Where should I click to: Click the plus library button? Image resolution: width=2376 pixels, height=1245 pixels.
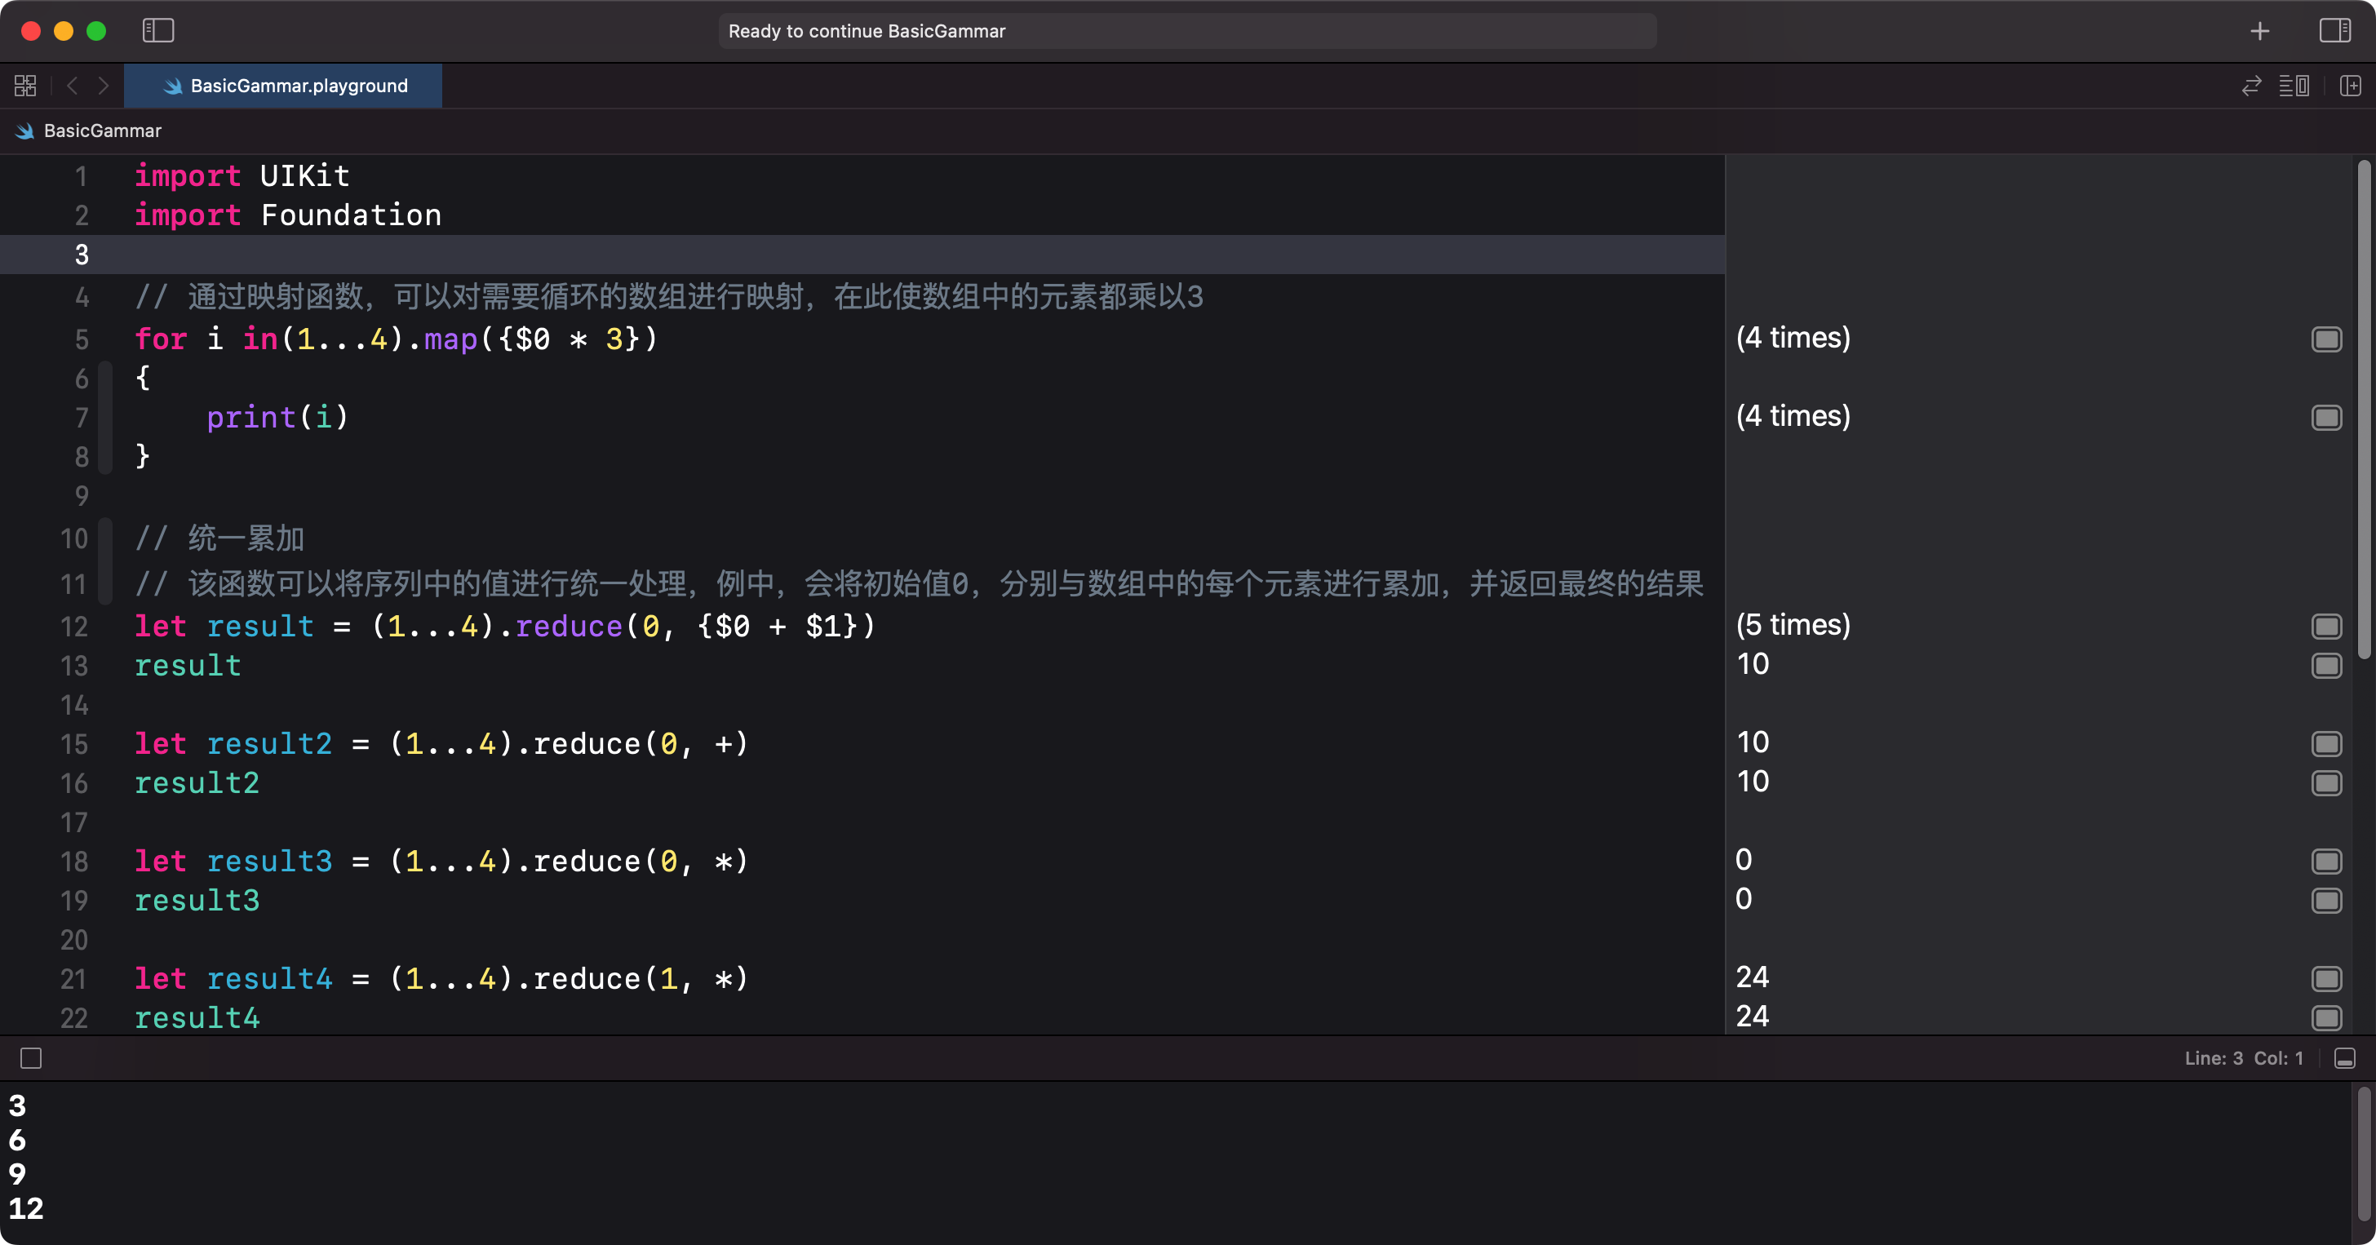point(2259,31)
